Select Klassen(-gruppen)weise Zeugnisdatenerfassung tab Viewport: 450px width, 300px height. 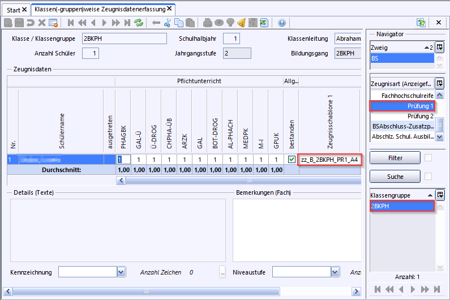pyautogui.click(x=100, y=9)
